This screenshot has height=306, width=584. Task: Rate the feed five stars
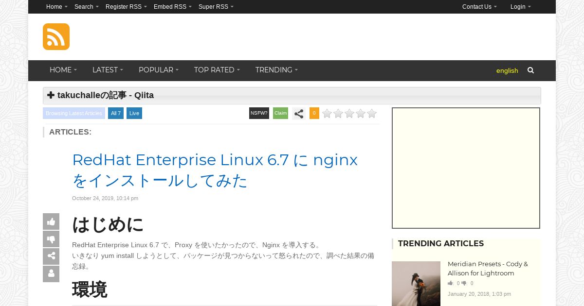click(x=372, y=114)
